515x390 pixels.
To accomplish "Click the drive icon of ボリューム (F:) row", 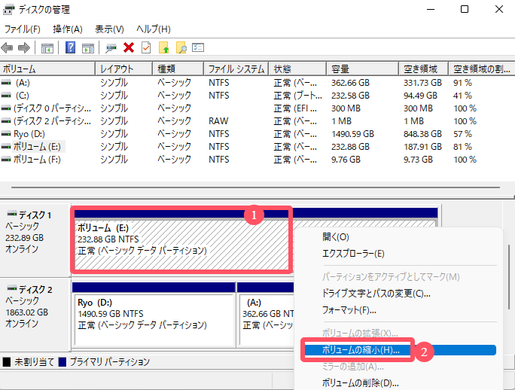I will [x=6, y=160].
